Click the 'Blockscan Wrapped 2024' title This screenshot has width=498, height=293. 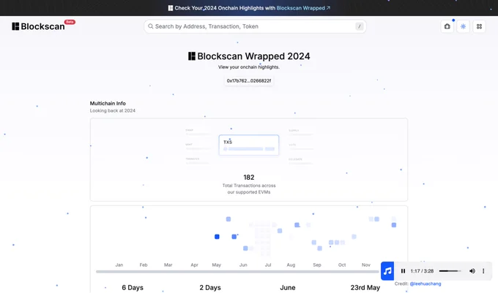[249, 56]
